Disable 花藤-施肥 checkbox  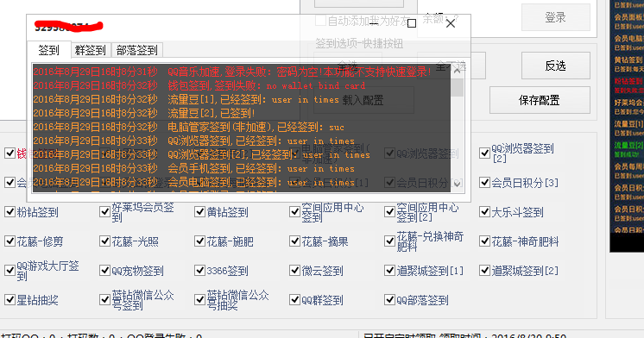pos(199,241)
